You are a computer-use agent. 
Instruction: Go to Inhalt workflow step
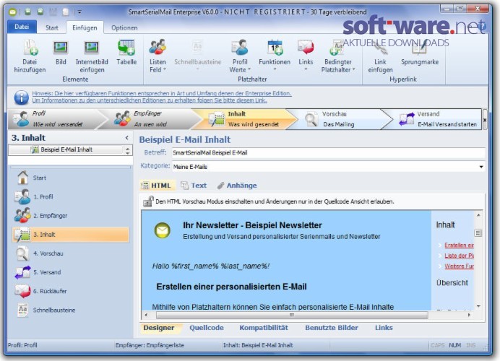pos(246,119)
